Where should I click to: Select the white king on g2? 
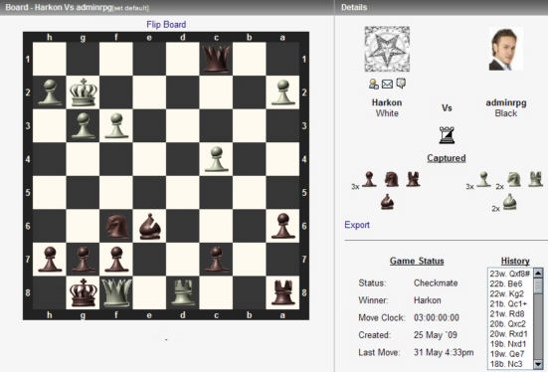coord(83,93)
